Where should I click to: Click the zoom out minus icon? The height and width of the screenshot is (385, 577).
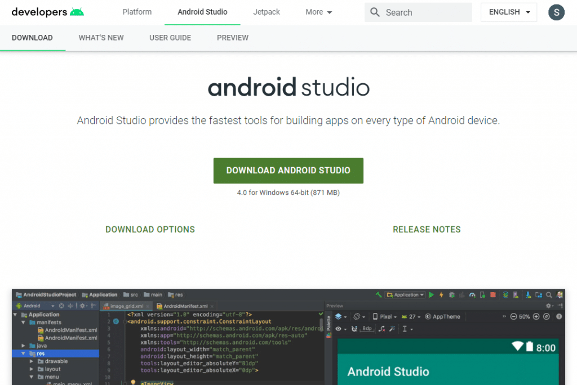point(514,316)
